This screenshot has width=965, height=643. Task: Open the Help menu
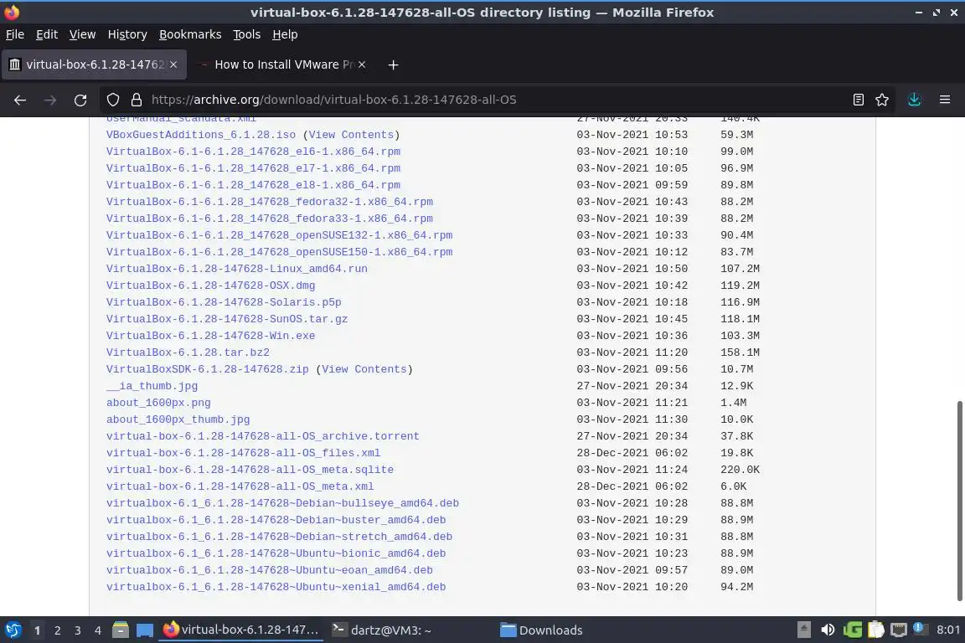tap(285, 34)
